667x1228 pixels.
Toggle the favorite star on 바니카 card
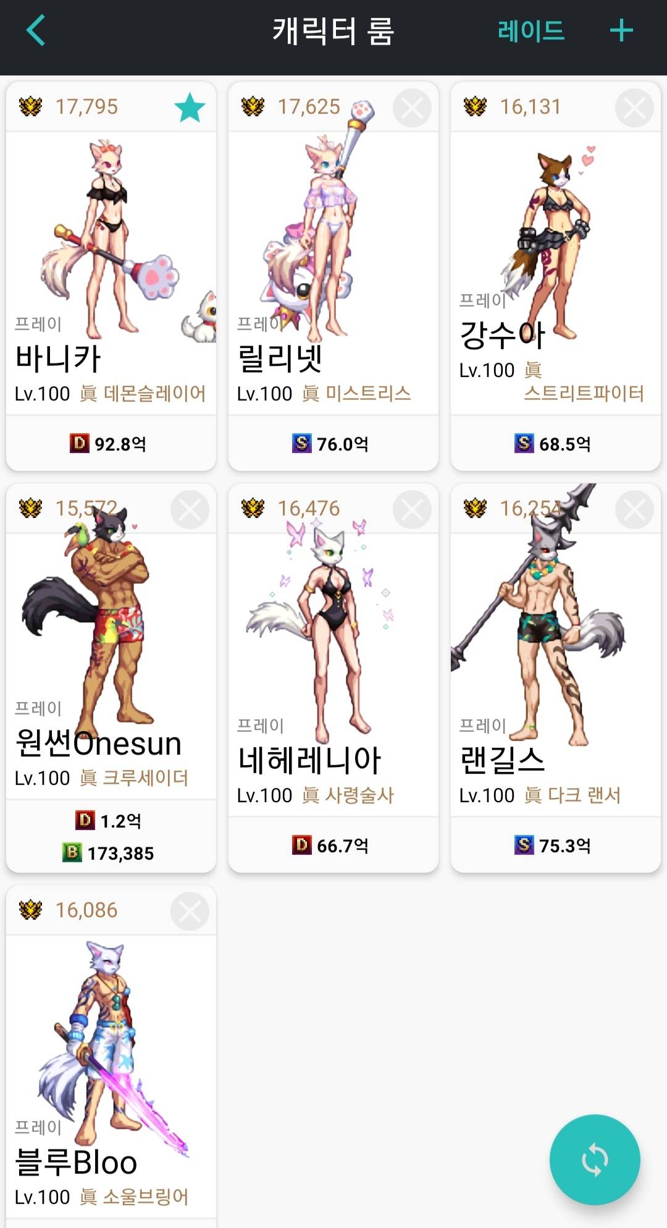pos(190,108)
